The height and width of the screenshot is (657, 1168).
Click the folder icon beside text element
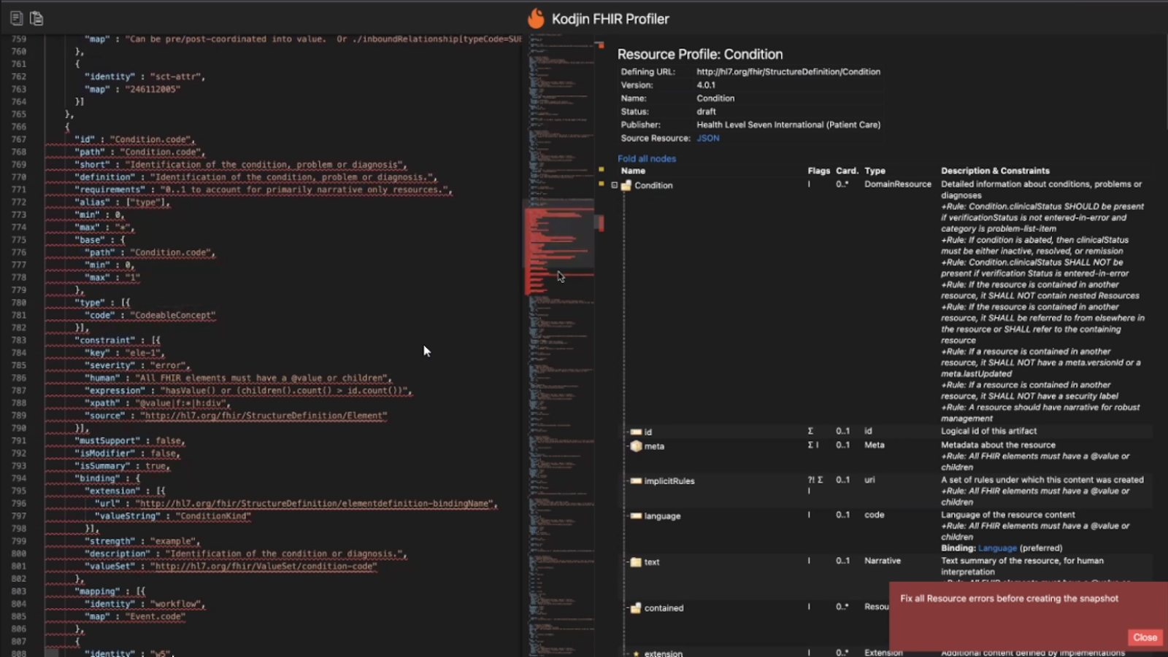coord(636,561)
